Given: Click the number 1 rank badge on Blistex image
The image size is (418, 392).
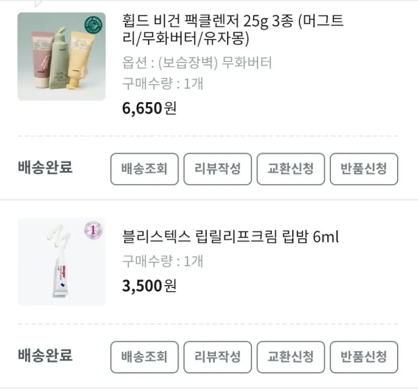Looking at the screenshot, I should [x=93, y=230].
